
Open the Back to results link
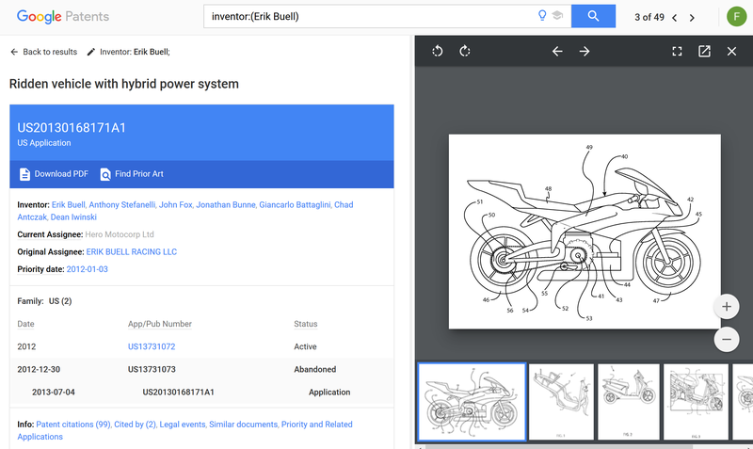(x=50, y=52)
